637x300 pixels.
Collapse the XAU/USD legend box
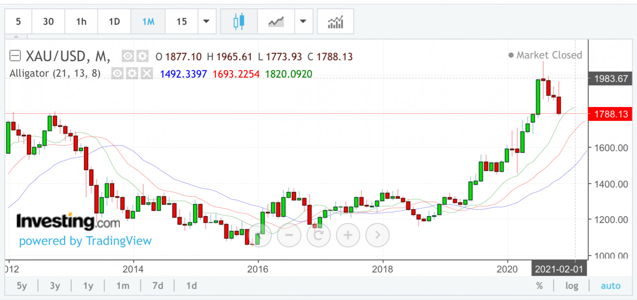coord(15,56)
